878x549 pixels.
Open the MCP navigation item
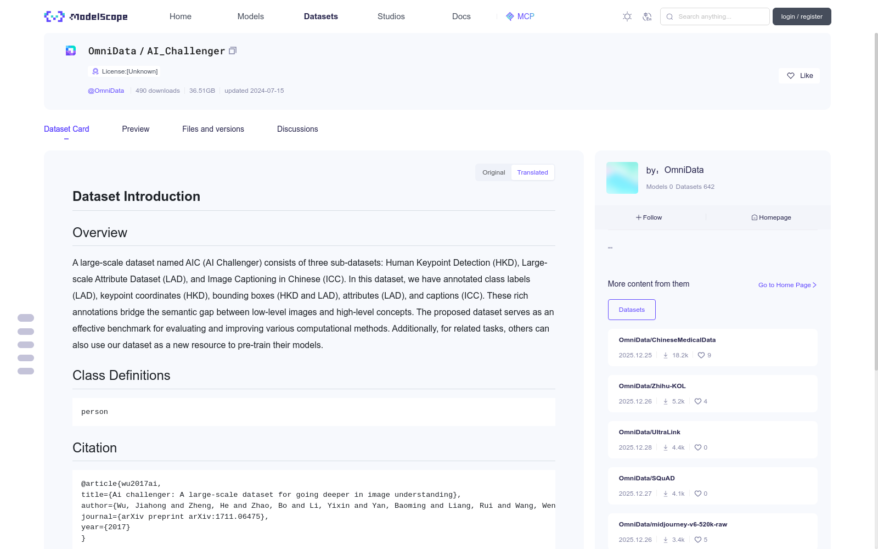tap(520, 16)
